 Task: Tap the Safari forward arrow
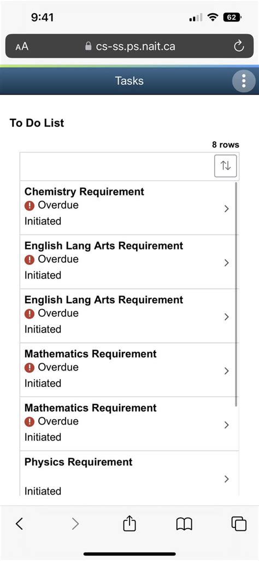click(x=75, y=524)
